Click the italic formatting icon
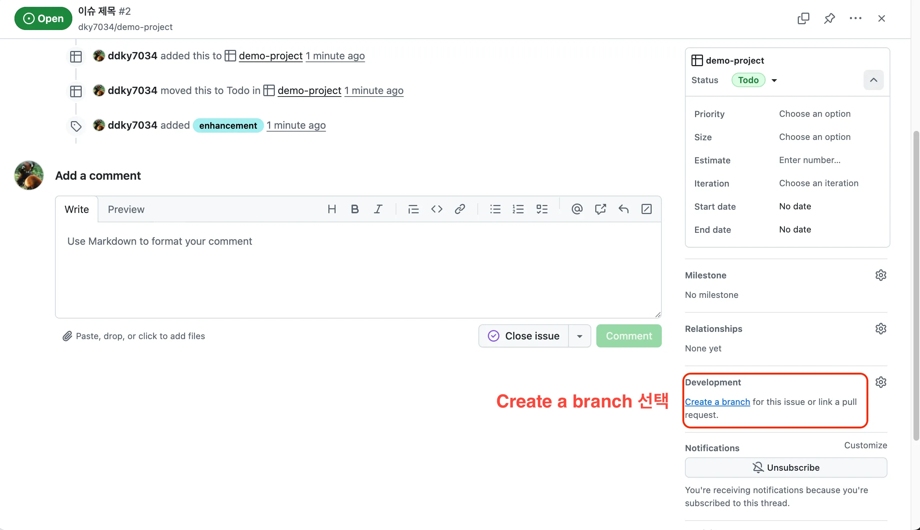The image size is (920, 530). [x=378, y=209]
